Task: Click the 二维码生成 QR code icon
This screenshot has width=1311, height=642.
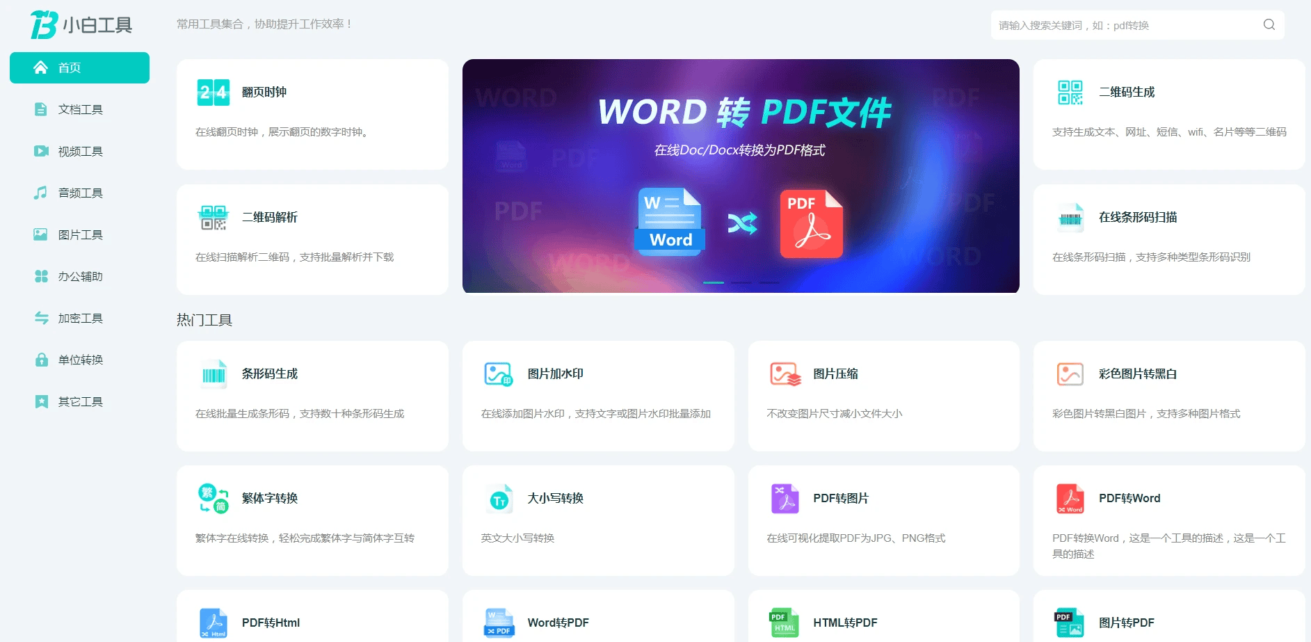Action: (1070, 92)
